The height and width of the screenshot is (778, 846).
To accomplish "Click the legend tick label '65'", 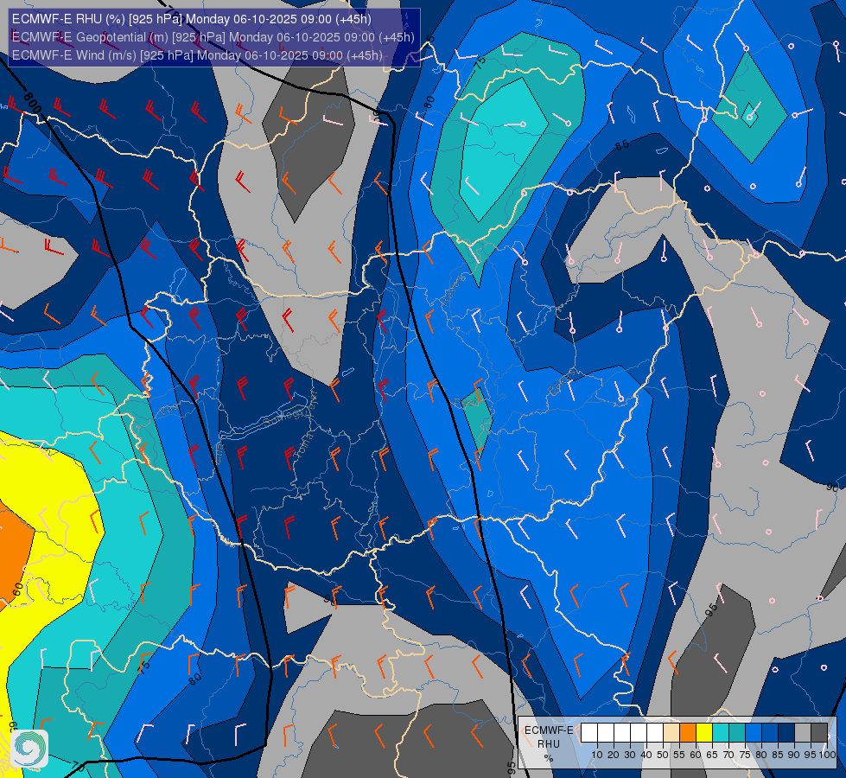I will click(x=712, y=755).
